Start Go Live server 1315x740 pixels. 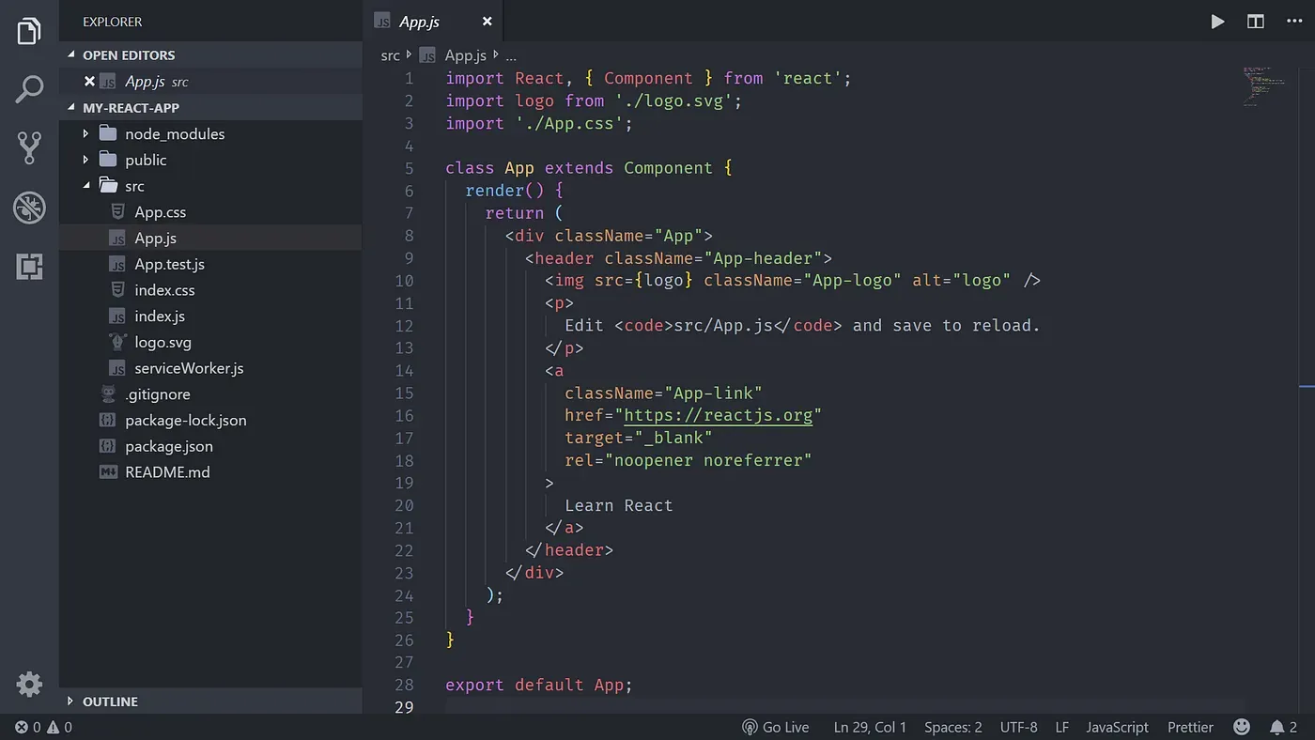click(775, 727)
